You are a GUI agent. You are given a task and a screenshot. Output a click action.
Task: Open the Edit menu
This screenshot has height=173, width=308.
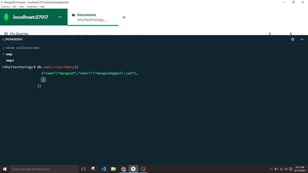coord(14,7)
